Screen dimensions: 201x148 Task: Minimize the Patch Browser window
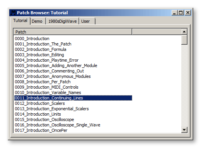174,13
